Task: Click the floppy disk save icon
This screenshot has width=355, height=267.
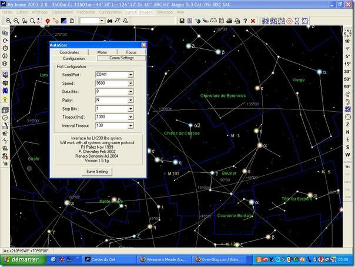Action: point(182,21)
